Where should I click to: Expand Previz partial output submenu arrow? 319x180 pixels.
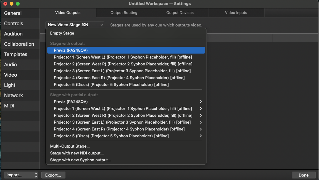point(201,102)
